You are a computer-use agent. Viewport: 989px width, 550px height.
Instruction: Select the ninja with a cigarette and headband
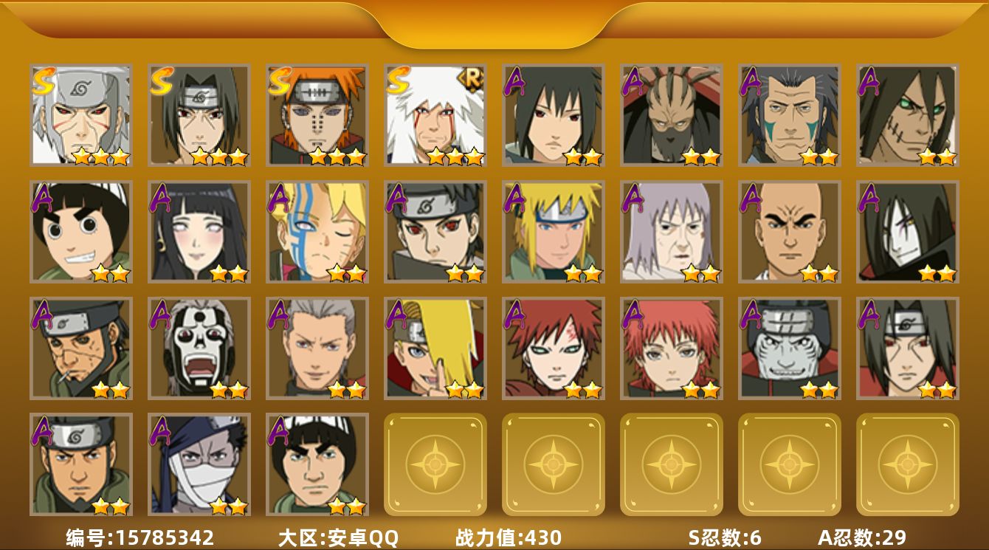coord(81,348)
